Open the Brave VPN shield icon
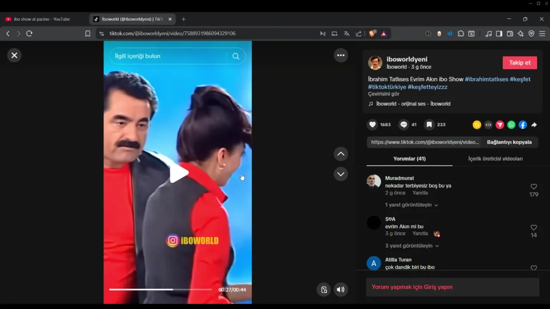Screen dimensions: 550x309 click(x=532, y=33)
